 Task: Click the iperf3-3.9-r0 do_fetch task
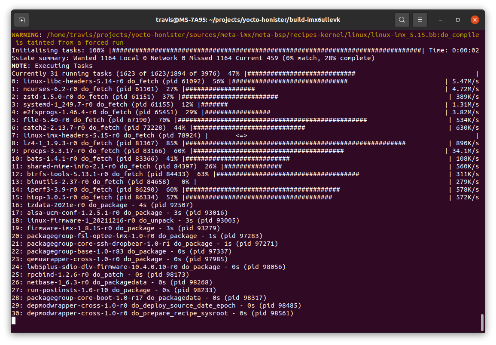pos(246,189)
